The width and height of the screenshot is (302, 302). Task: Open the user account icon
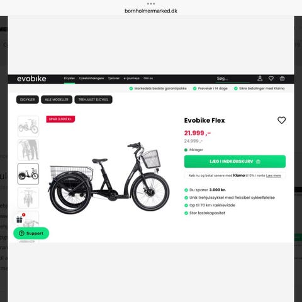point(260,79)
